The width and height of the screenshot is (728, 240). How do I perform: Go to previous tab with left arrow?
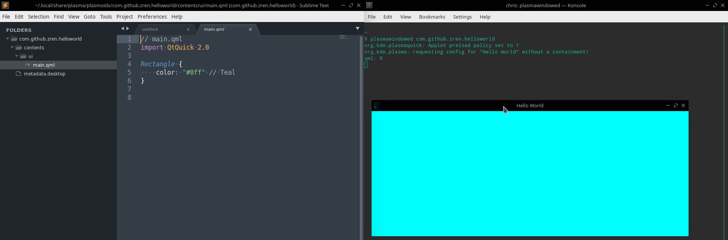click(x=122, y=28)
